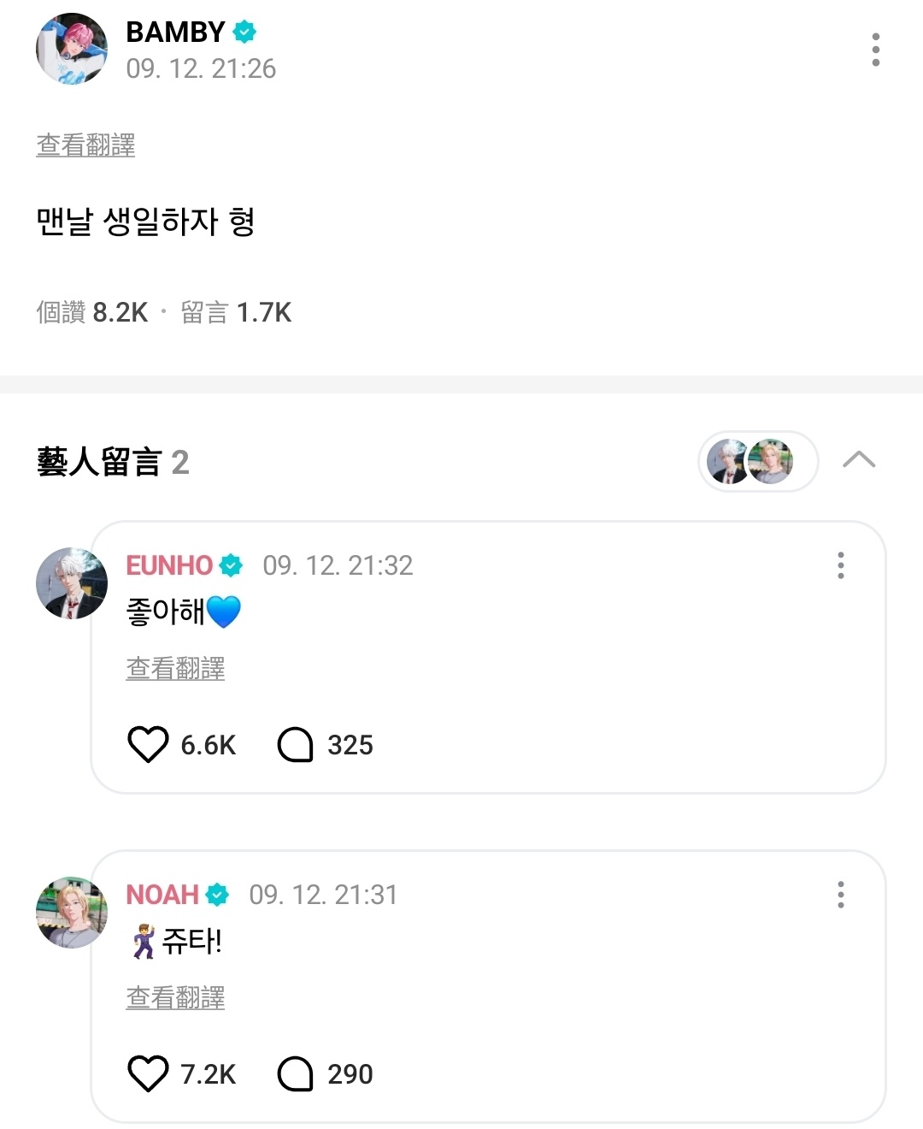Open the BAMBY username link
The height and width of the screenshot is (1129, 923).
pos(175,32)
